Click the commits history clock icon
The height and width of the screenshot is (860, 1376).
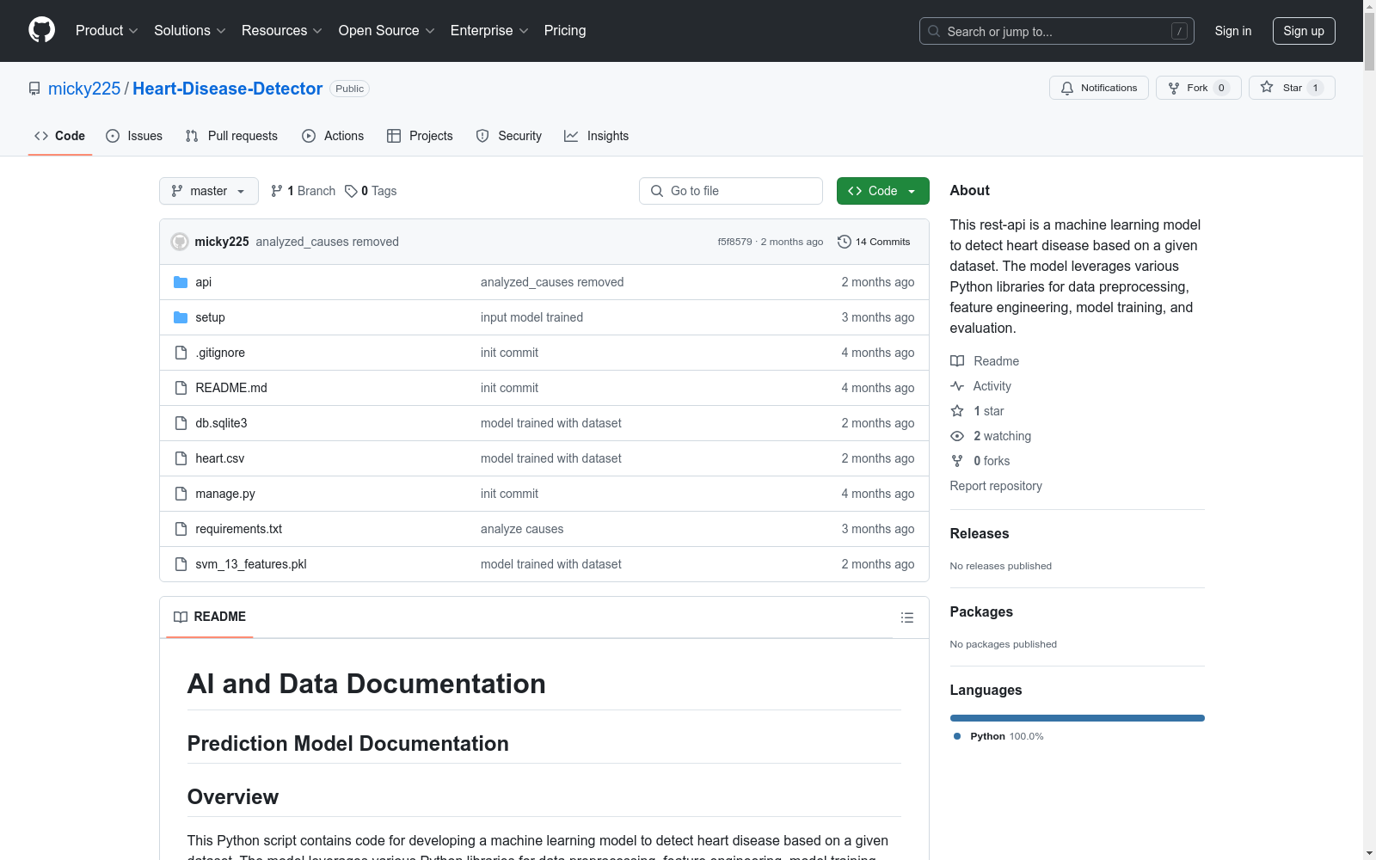845,242
